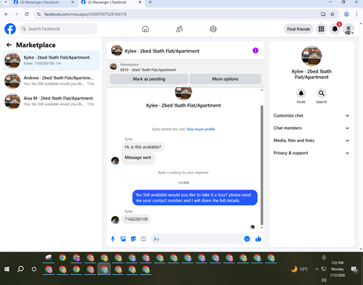Screen dimensions: 363x285
Task: Click the blue "Yes Still available" message bubble
Action: click(195, 198)
